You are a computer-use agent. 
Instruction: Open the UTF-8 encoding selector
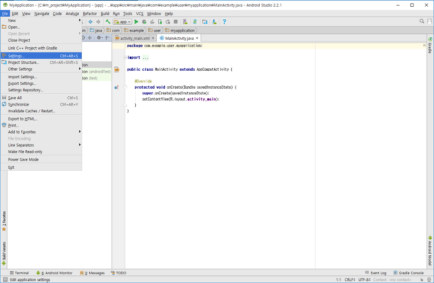[x=365, y=280]
